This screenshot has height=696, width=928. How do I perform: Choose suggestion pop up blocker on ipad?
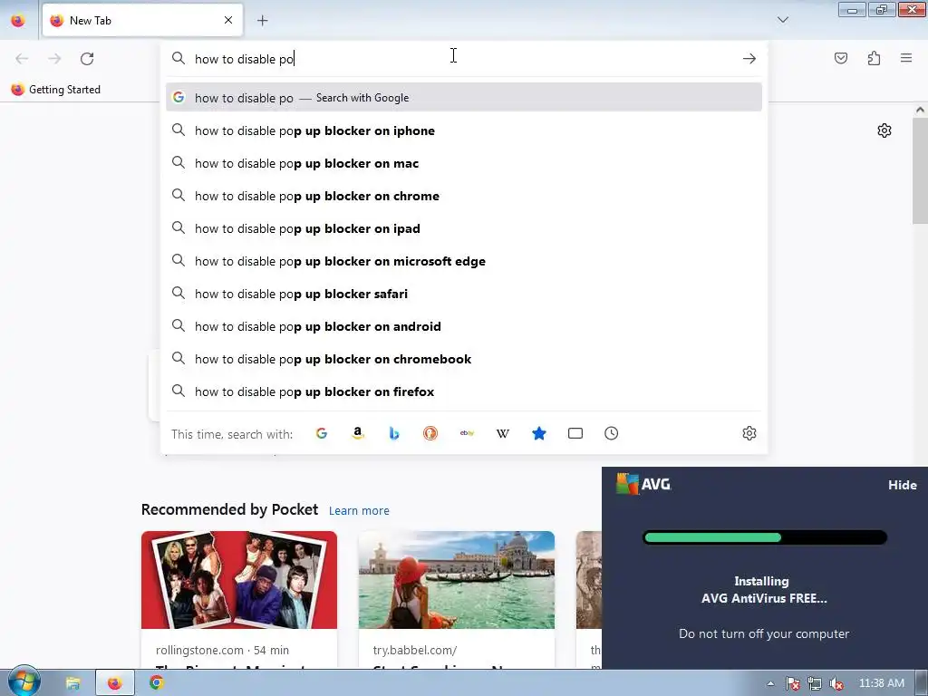click(464, 228)
